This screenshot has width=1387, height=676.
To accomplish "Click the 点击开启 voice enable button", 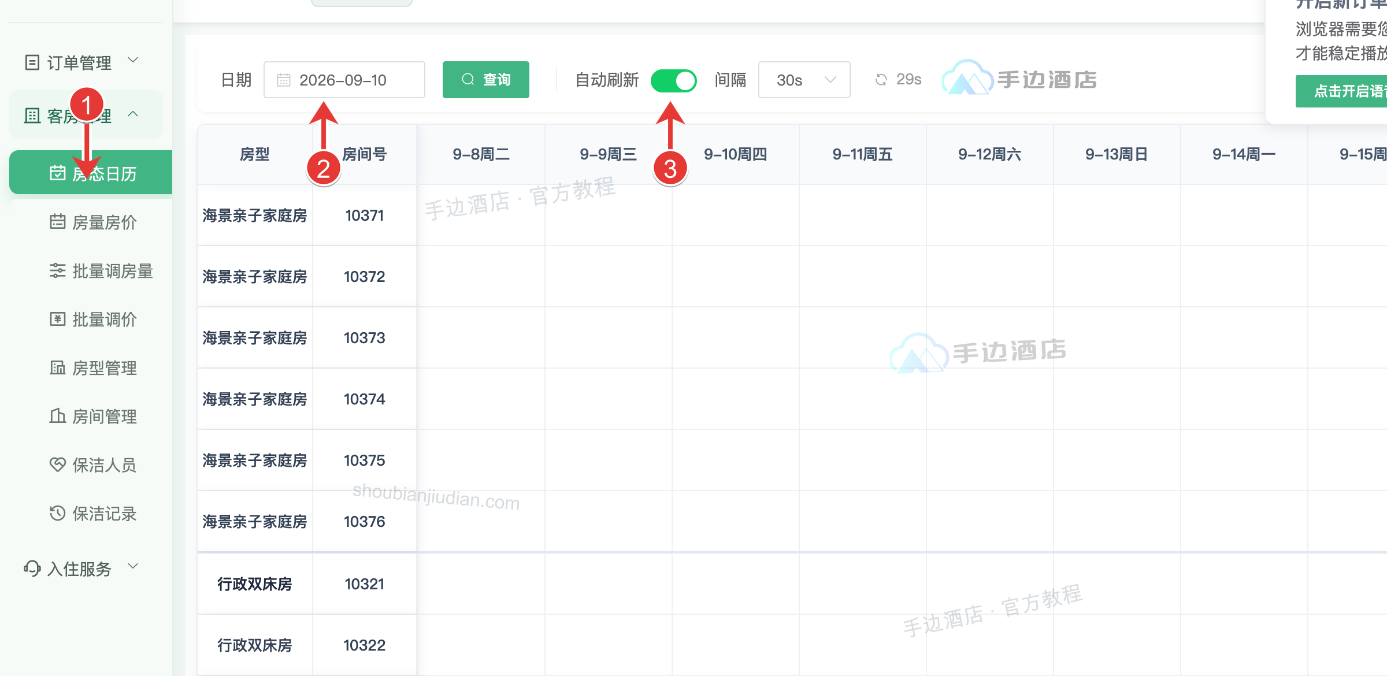I will coord(1341,91).
